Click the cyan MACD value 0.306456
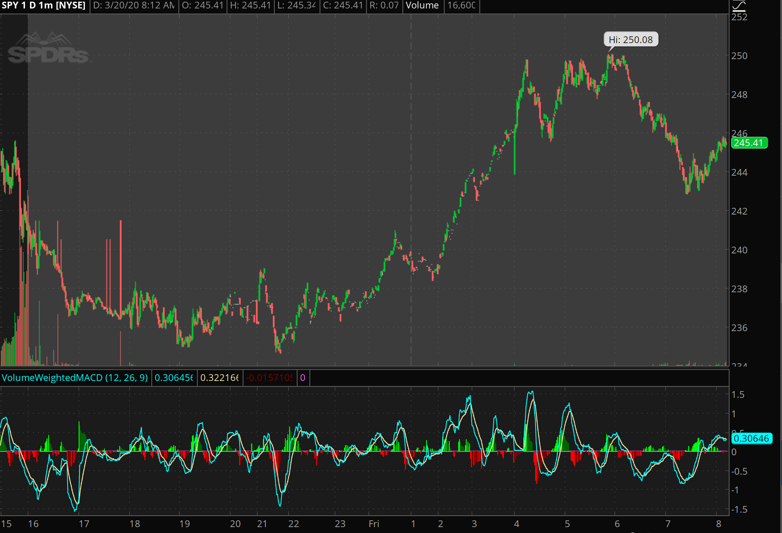The height and width of the screenshot is (533, 782). tap(174, 378)
